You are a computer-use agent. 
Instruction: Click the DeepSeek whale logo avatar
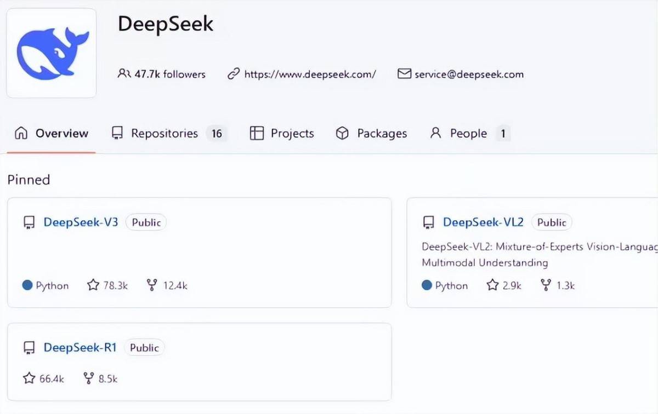click(x=52, y=53)
